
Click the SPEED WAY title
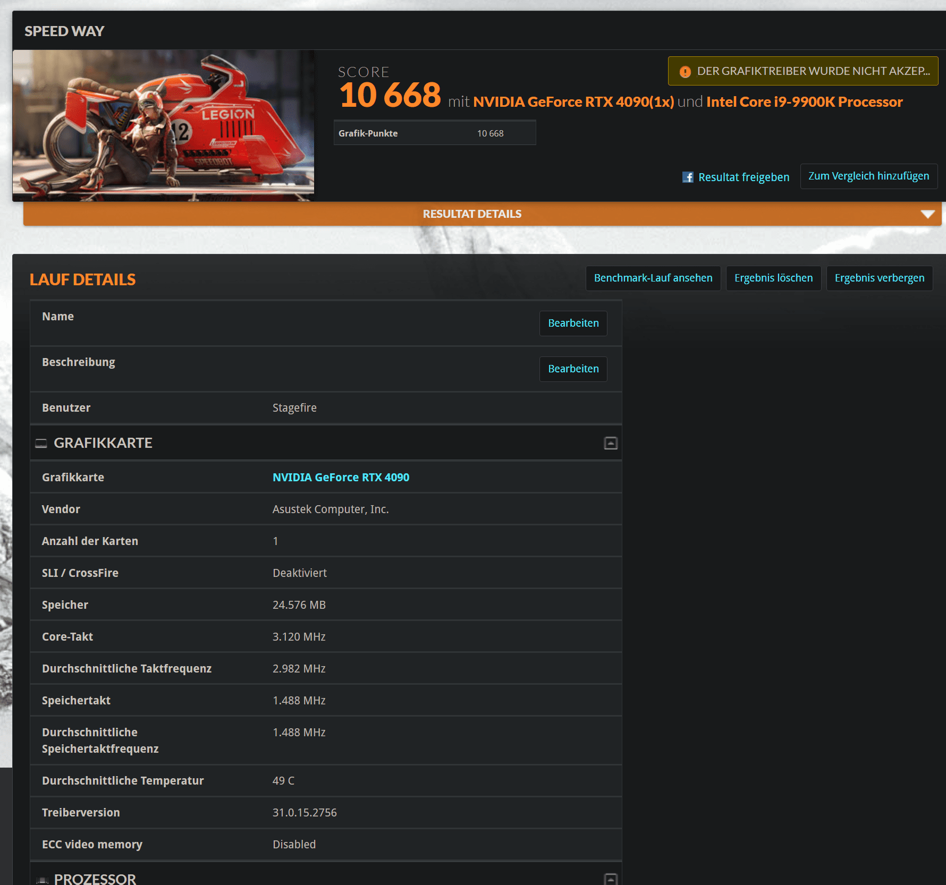click(x=64, y=31)
